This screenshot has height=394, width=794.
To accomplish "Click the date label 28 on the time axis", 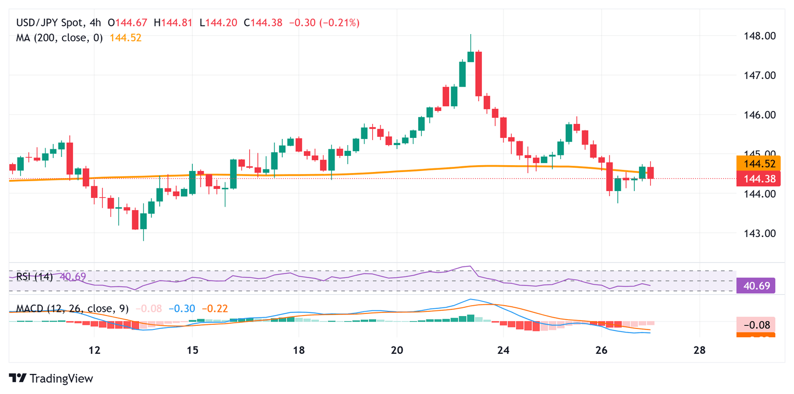I will pos(699,350).
